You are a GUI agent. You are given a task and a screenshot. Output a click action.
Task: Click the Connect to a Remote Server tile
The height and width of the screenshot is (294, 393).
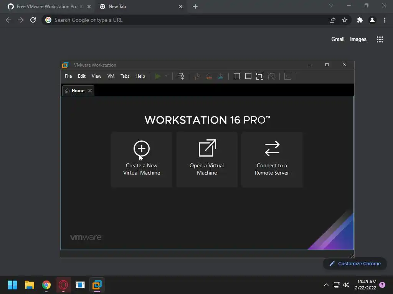272,159
